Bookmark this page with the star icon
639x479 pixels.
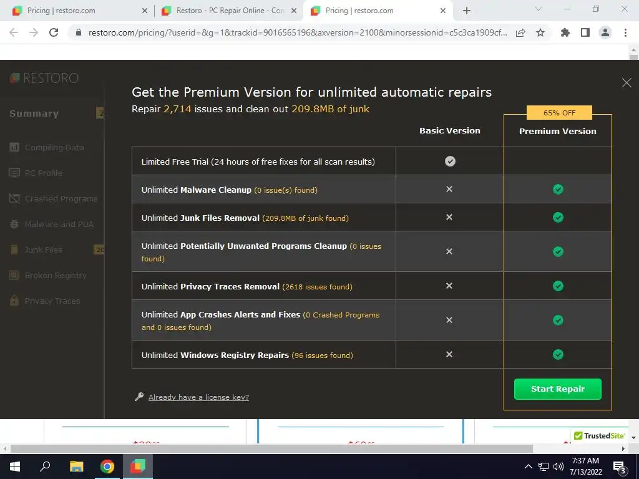540,32
